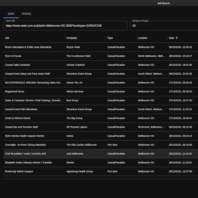The width and height of the screenshot is (198, 198).
Task: Click date 28/10/2024, 08:15:35
Action: click(x=180, y=127)
